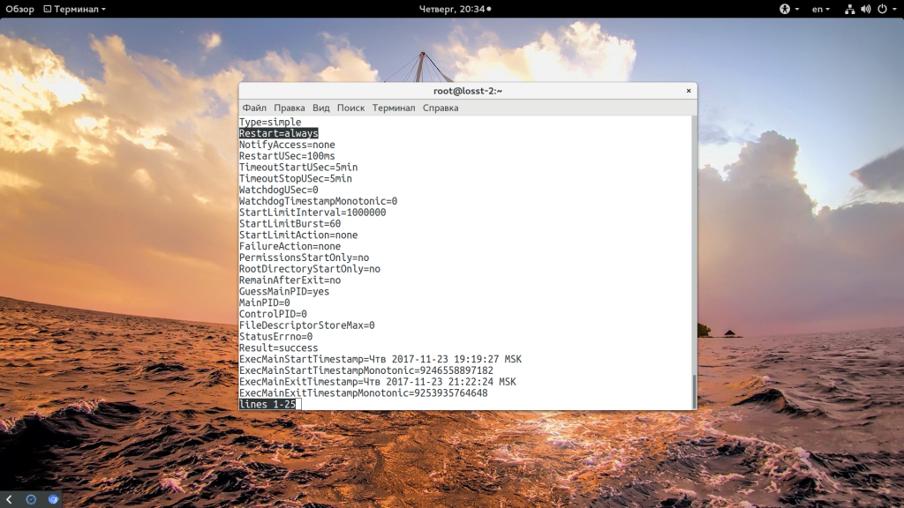The image size is (904, 508).
Task: Open the Поиск menu
Action: click(350, 108)
